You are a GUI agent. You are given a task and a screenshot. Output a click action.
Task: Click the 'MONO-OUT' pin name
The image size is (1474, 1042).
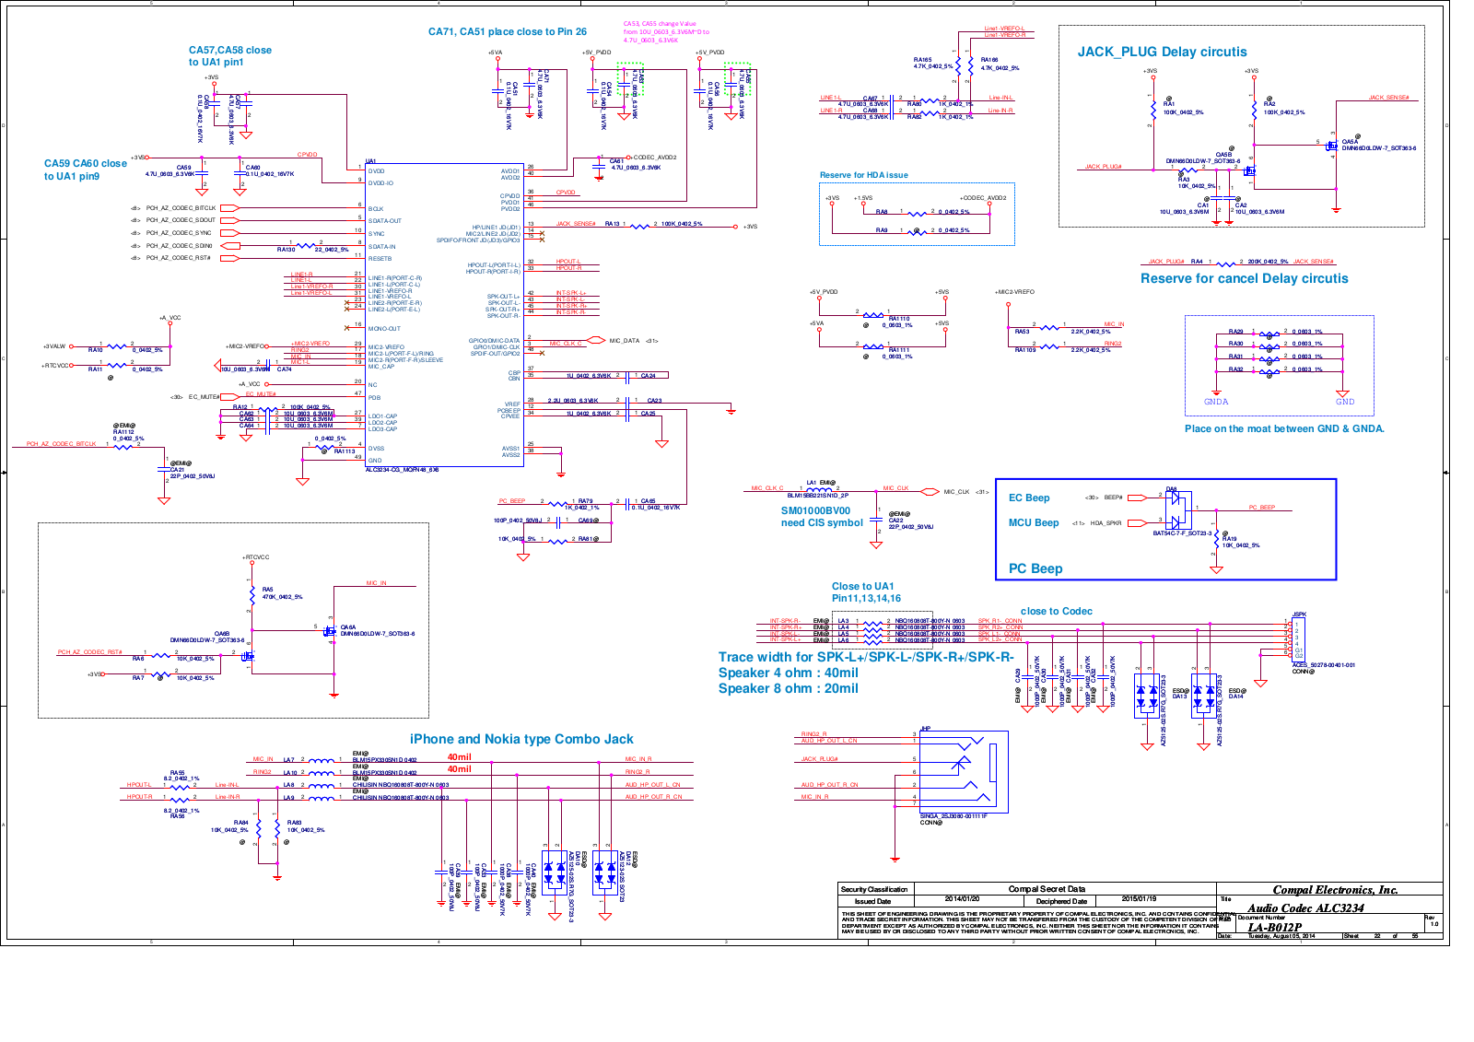[x=384, y=329]
